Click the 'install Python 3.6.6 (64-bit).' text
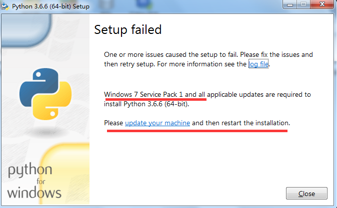337x208 pixels. (x=146, y=104)
